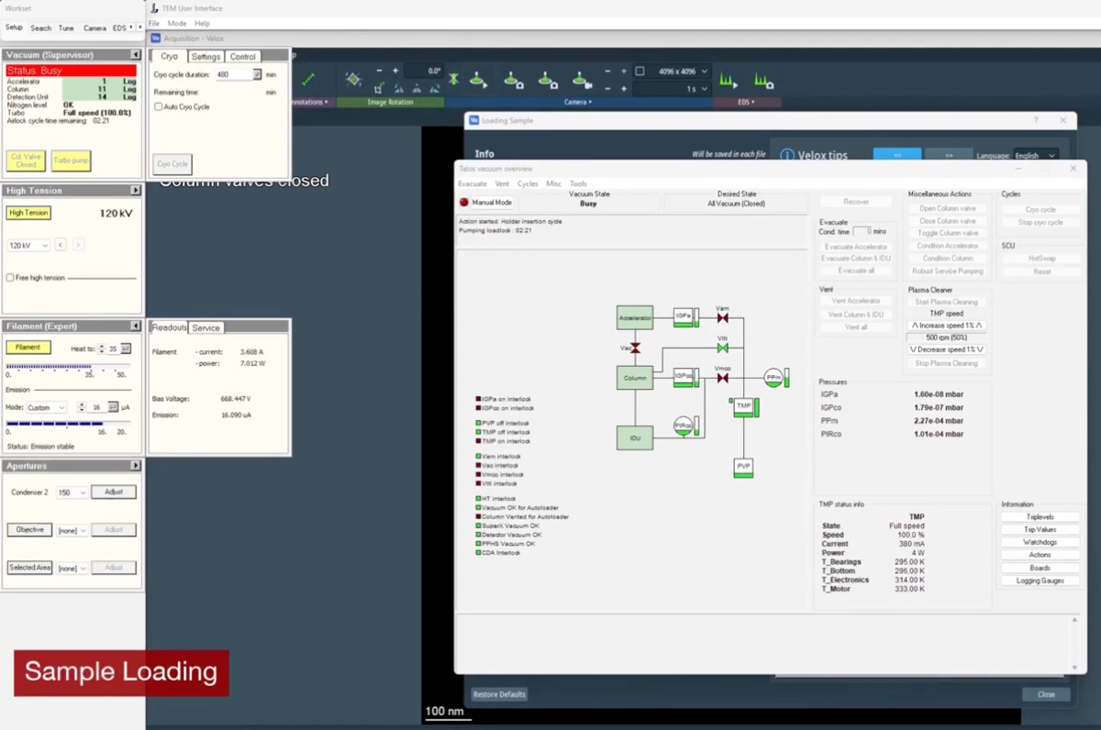Switch to the Settings tab in Cryo panel
Image resolution: width=1101 pixels, height=730 pixels.
(206, 57)
